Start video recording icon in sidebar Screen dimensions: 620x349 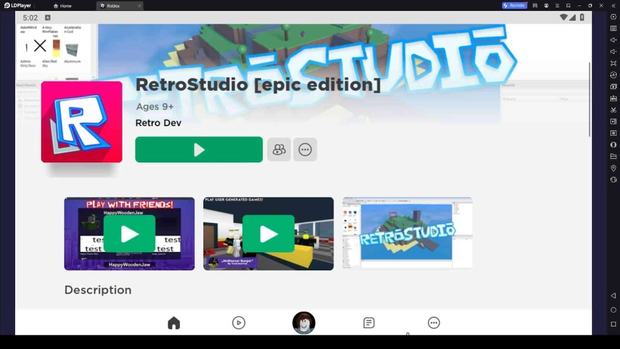click(613, 121)
